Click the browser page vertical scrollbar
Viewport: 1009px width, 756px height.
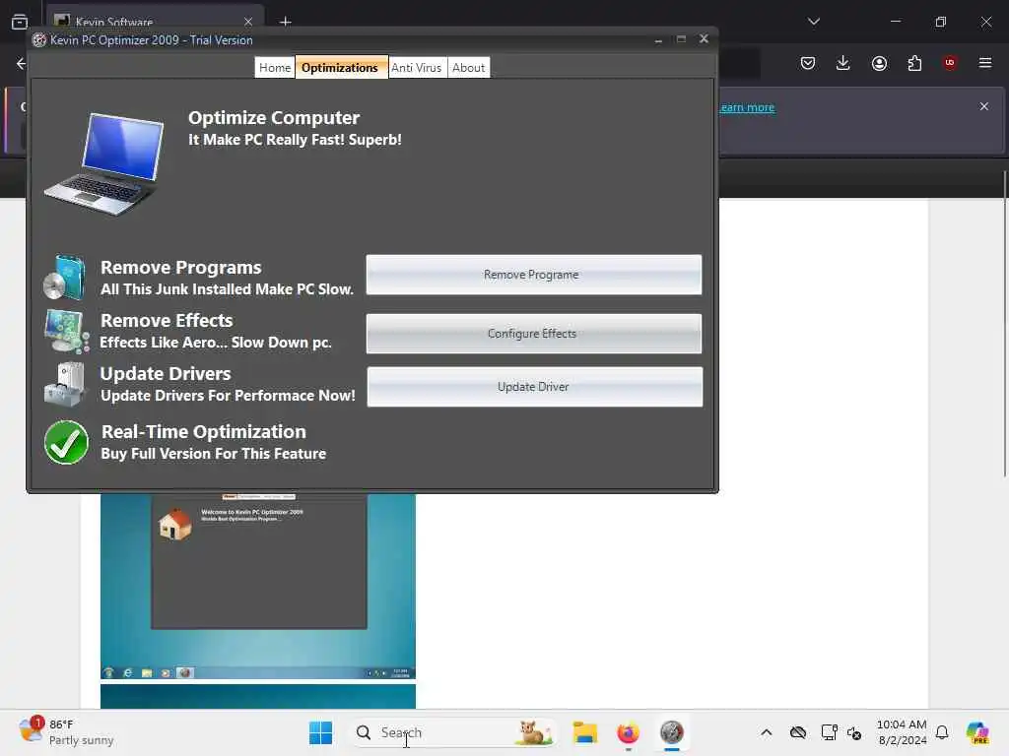[x=1005, y=325]
